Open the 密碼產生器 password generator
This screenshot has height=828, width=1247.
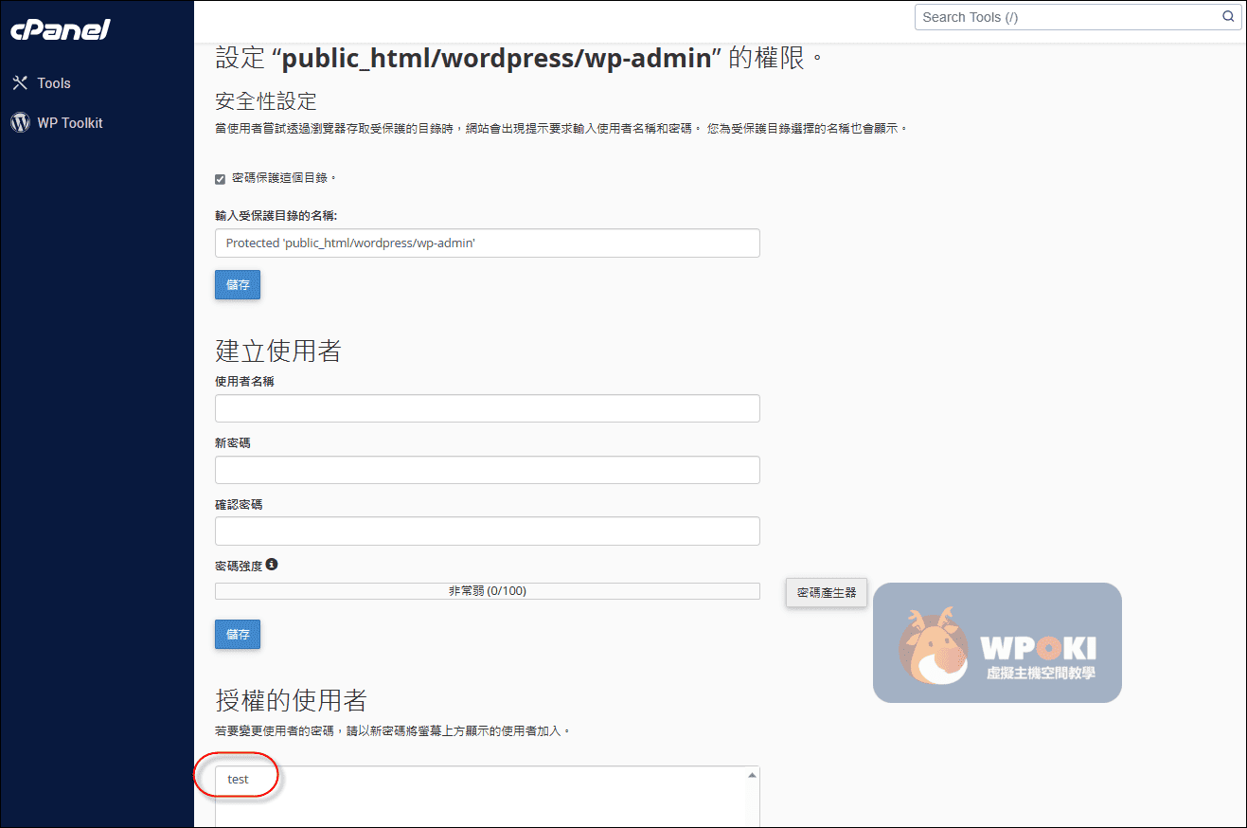coord(826,592)
